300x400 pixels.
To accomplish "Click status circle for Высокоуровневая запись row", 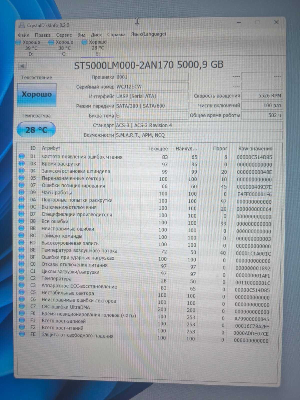I will pos(22,242).
